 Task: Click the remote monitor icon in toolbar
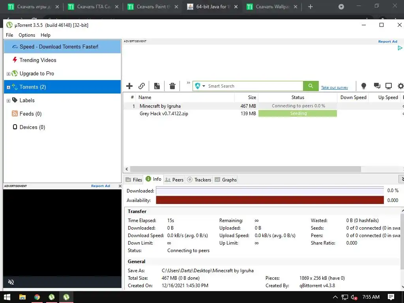click(389, 86)
